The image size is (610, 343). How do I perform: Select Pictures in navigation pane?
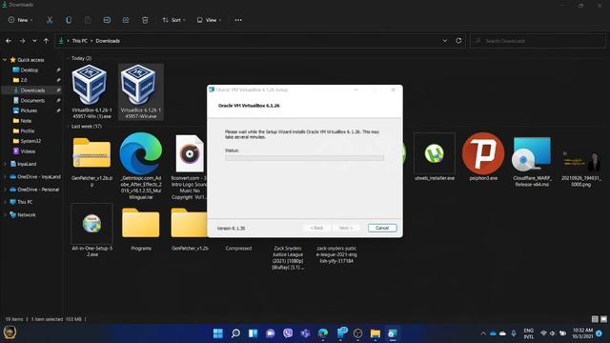click(x=29, y=111)
